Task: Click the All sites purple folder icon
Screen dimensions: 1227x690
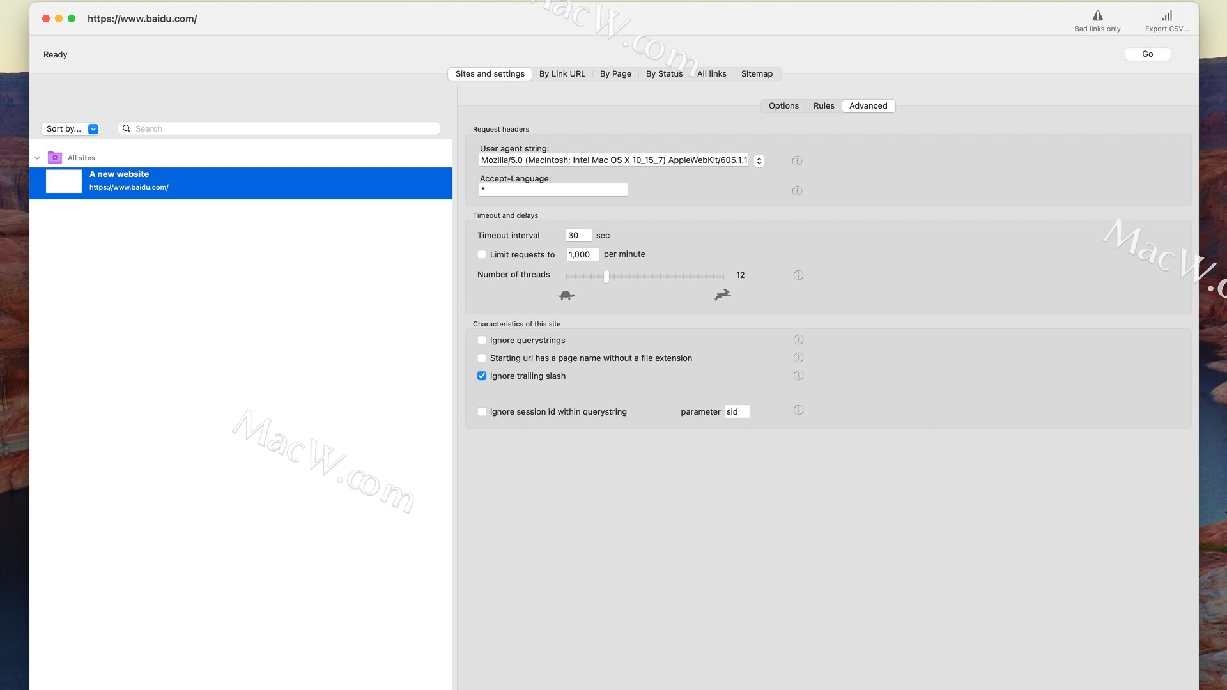Action: 55,158
